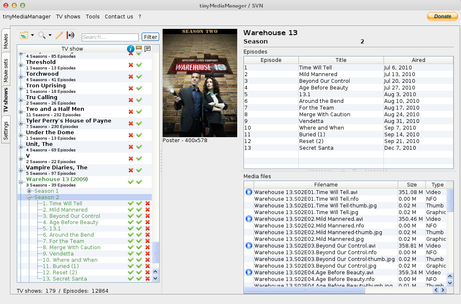
Task: Select the '5. 13.1' episode in tree
Action: pyautogui.click(x=52, y=229)
